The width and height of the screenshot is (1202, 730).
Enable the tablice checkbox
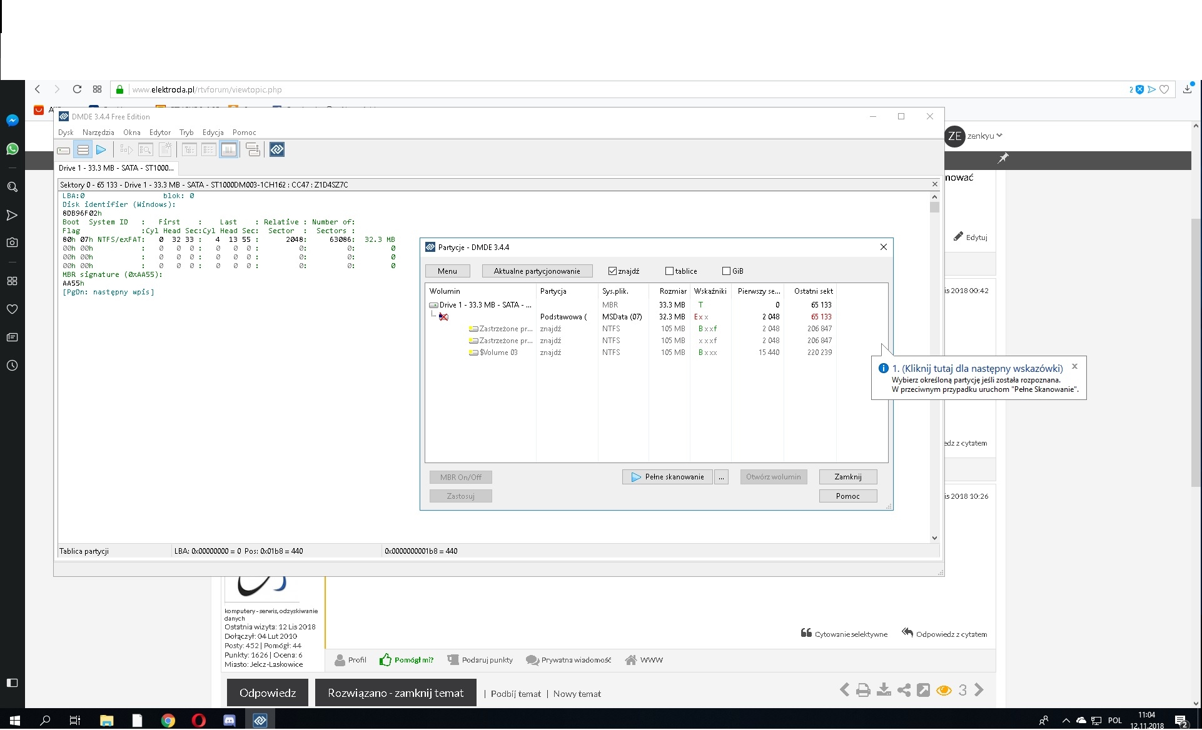[x=669, y=271]
